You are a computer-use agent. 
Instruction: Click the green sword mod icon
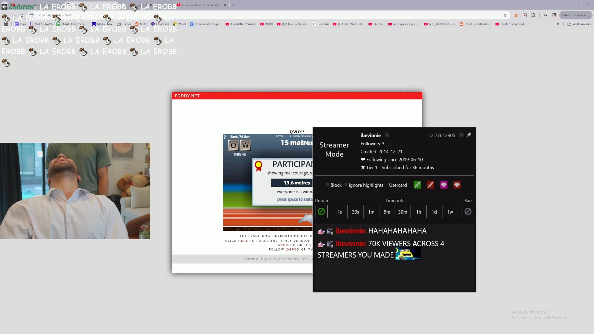coord(417,185)
